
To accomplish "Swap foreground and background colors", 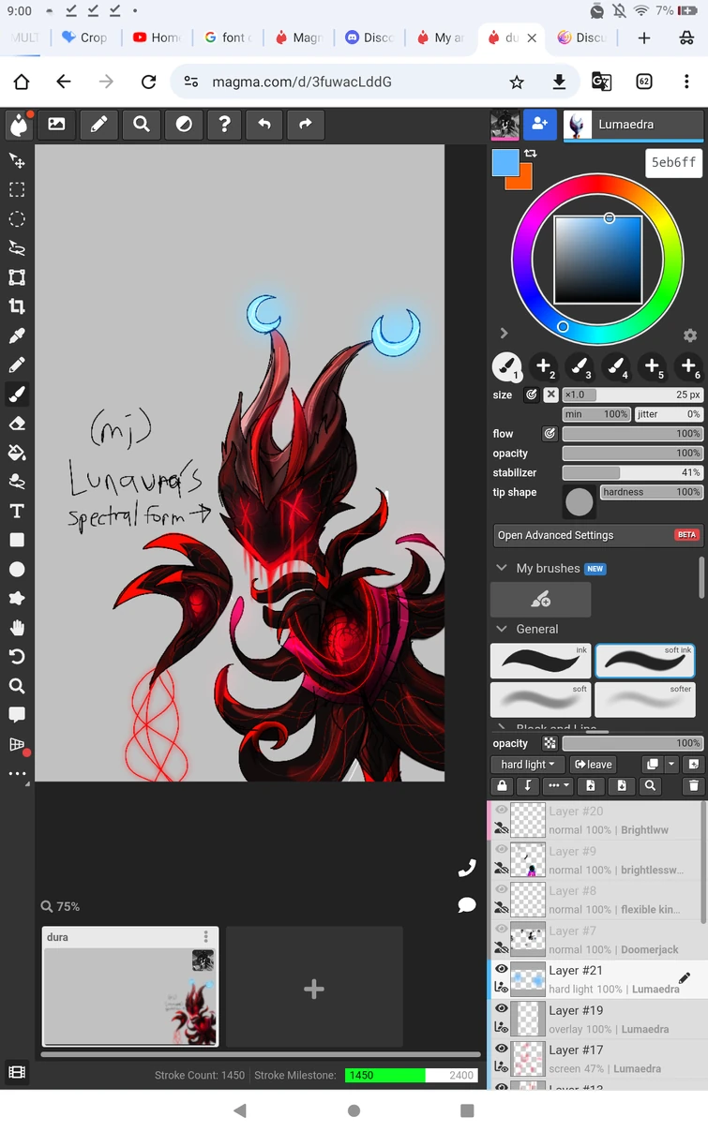I will click(531, 153).
